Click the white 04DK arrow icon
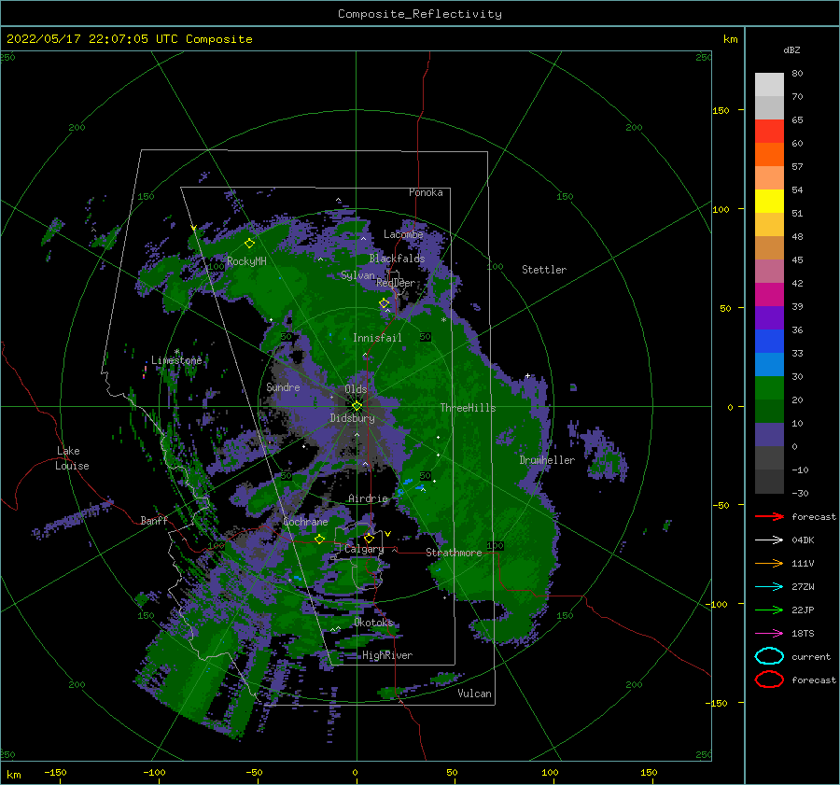Image resolution: width=840 pixels, height=785 pixels. pos(769,540)
